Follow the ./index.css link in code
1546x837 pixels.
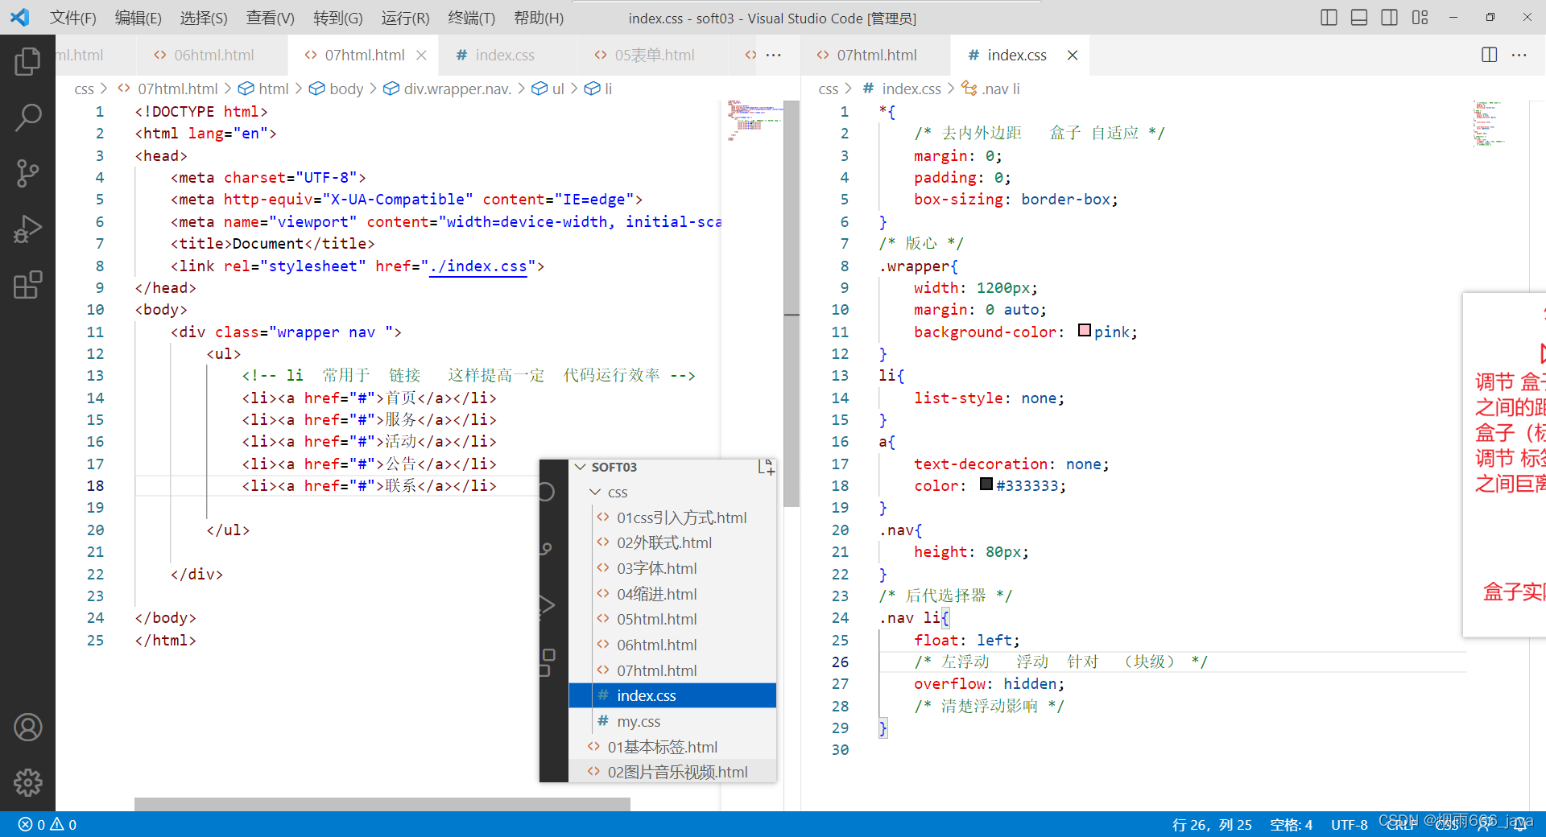478,266
